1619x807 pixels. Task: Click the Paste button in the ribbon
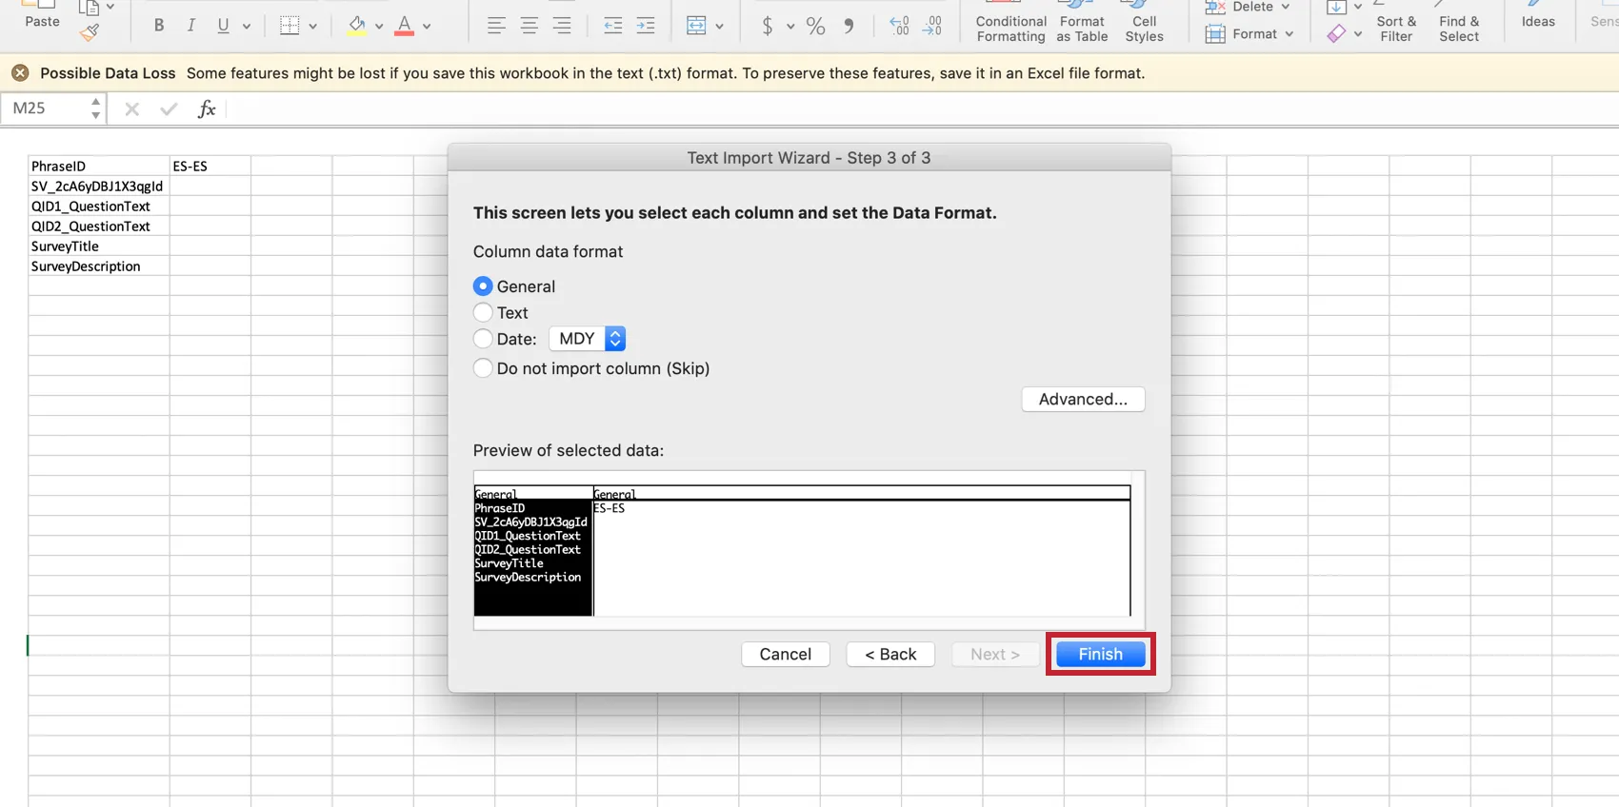[42, 14]
